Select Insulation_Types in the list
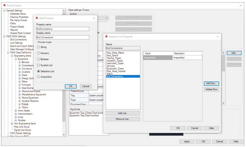Image resolution: width=246 pixels, height=147 pixels. 115,61
